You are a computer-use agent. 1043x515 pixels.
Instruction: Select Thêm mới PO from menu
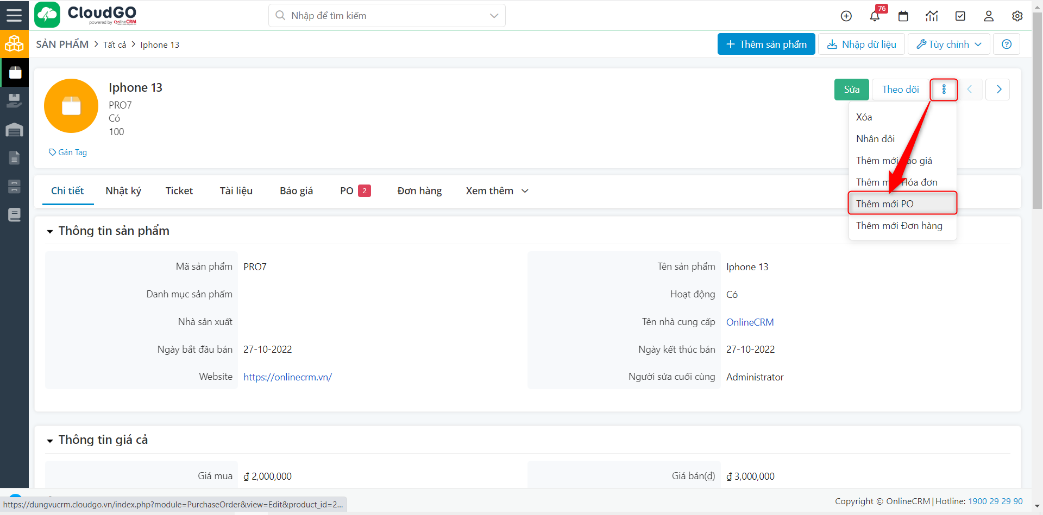[902, 204]
